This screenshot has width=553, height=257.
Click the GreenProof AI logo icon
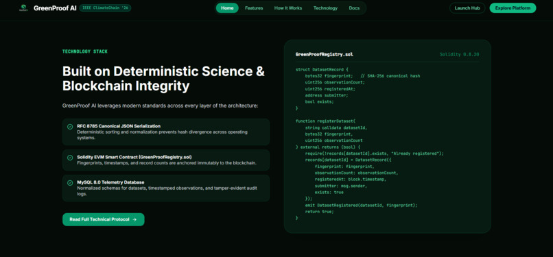pos(23,8)
